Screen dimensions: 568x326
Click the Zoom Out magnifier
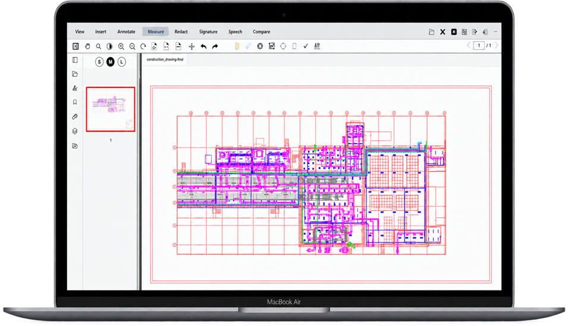point(132,46)
